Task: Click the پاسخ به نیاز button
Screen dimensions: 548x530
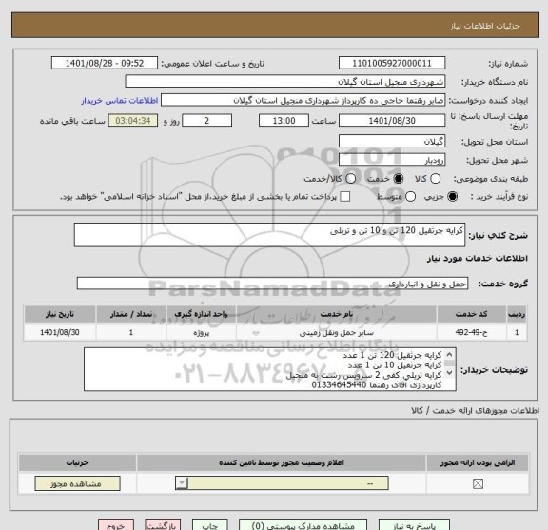Action: coord(414,525)
